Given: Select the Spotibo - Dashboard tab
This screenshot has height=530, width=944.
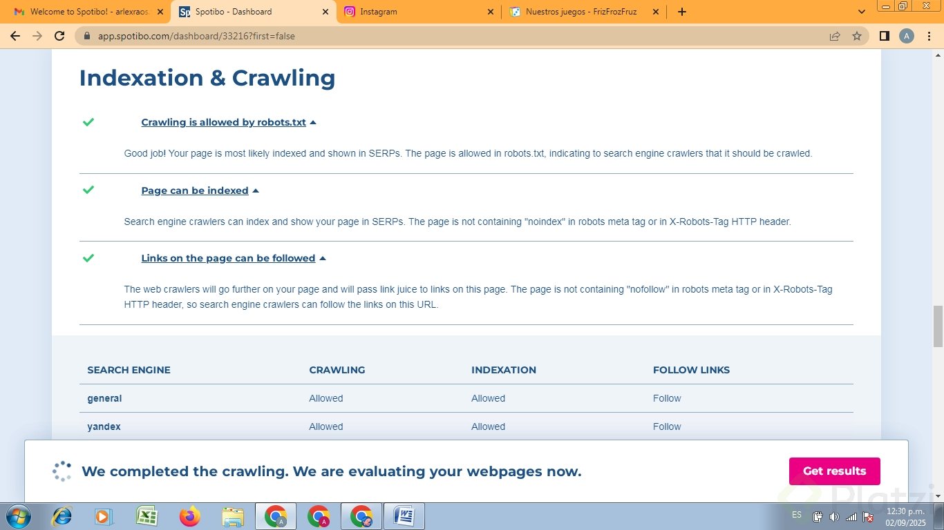Looking at the screenshot, I should pyautogui.click(x=254, y=12).
